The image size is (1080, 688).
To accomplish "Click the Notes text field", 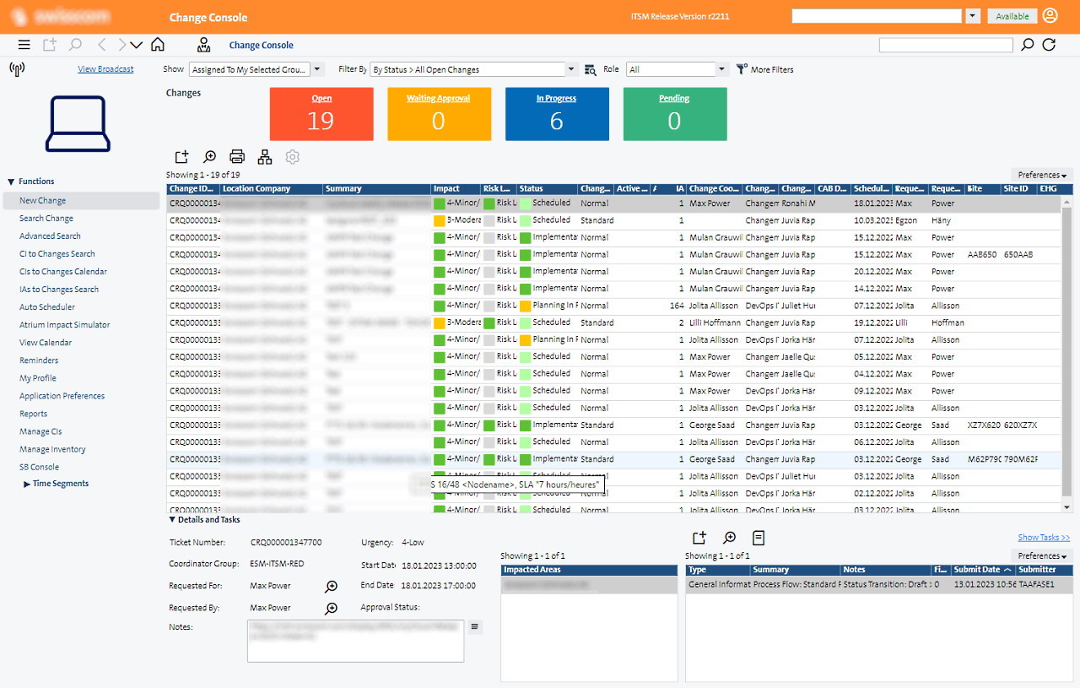I will (355, 641).
